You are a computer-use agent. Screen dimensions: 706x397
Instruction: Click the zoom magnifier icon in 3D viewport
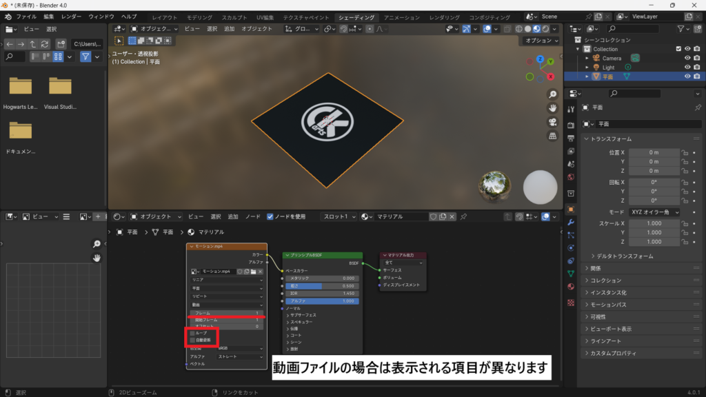pos(552,94)
